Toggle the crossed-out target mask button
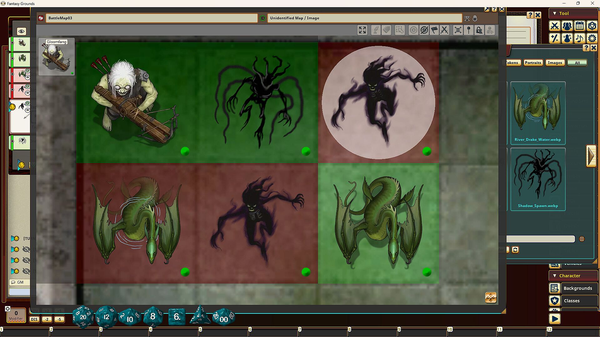 coord(424,30)
